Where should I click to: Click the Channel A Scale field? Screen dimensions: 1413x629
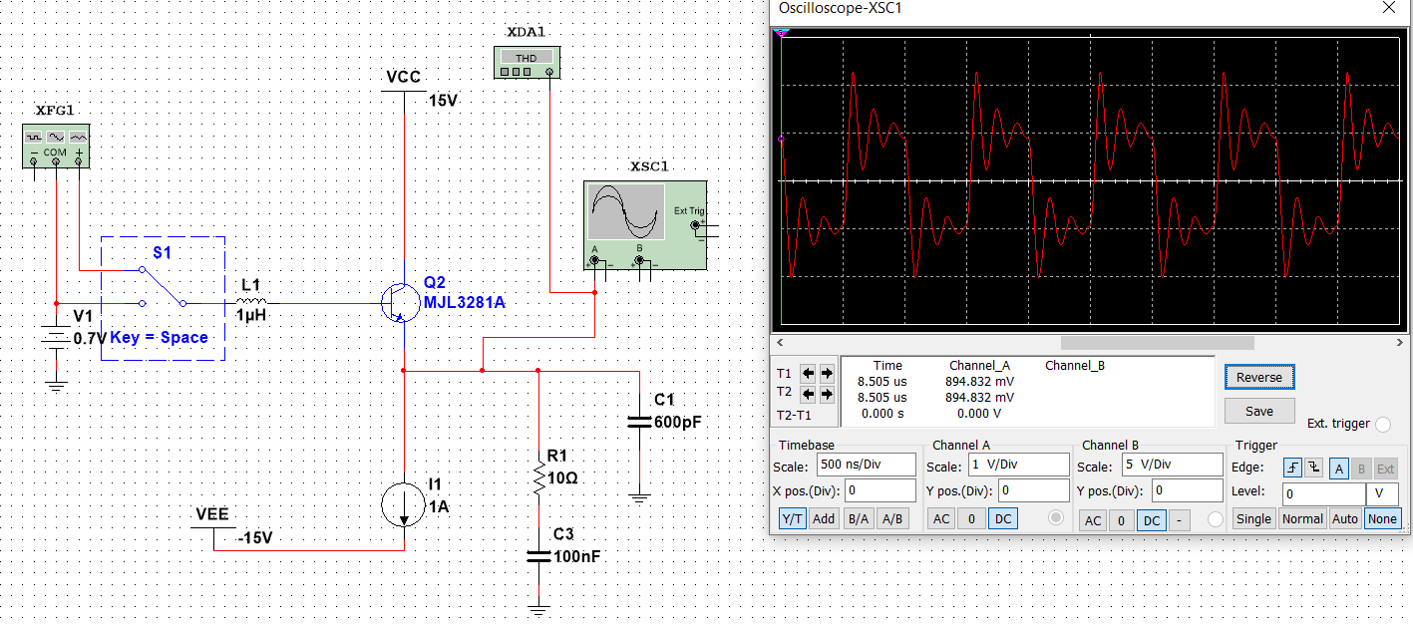pyautogui.click(x=1019, y=465)
